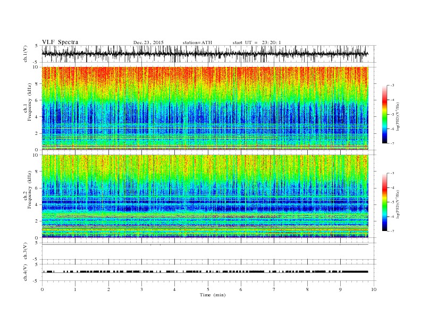Click time axis tick label '10'
Image resolution: width=421 pixels, height=325 pixels.
point(374,289)
